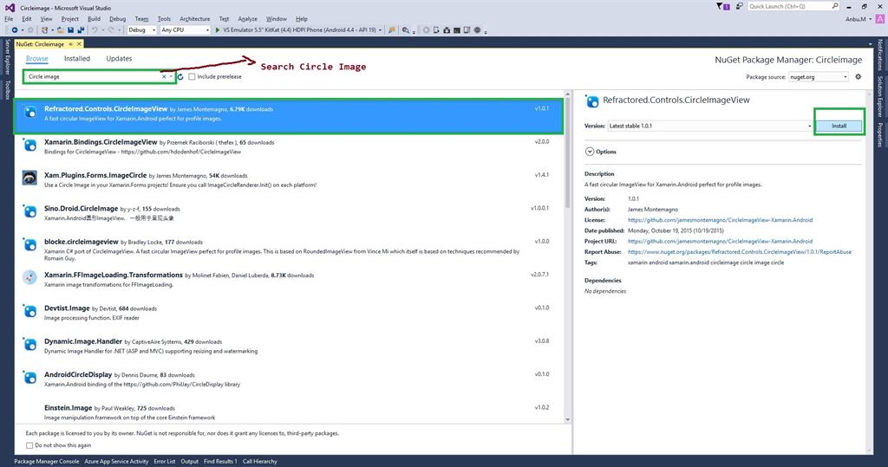Click the Navigate Backward toolbar icon
888x467 pixels.
point(14,30)
